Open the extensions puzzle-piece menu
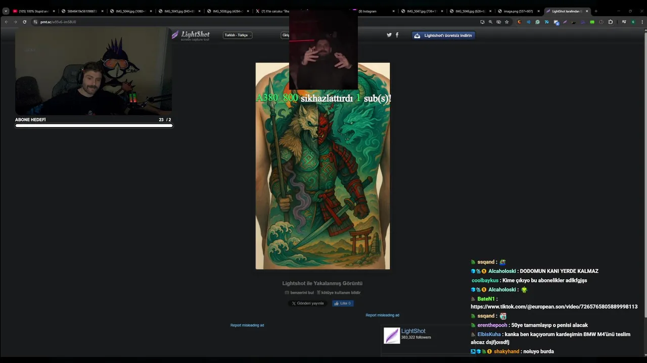 coord(610,22)
